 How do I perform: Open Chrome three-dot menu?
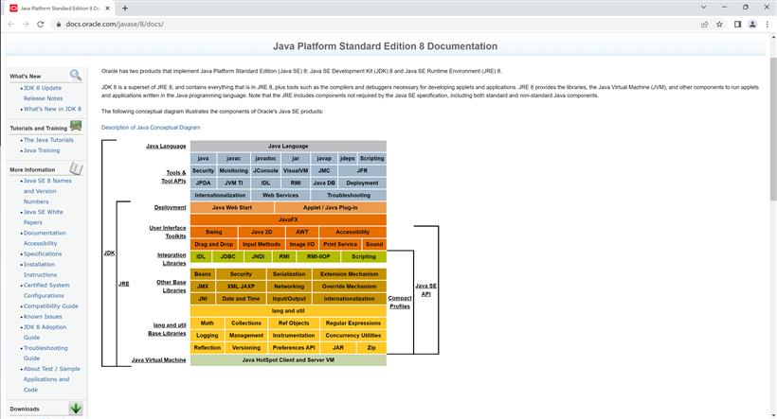coord(768,24)
